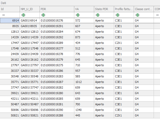Select VA cell 607
Screen dimensions: 160x121
[84, 26]
